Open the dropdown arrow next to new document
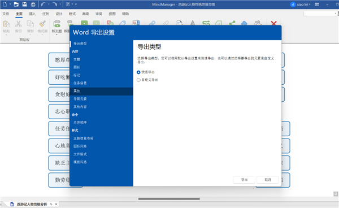Image resolution: width=339 pixels, height=208 pixels. tap(10, 4)
